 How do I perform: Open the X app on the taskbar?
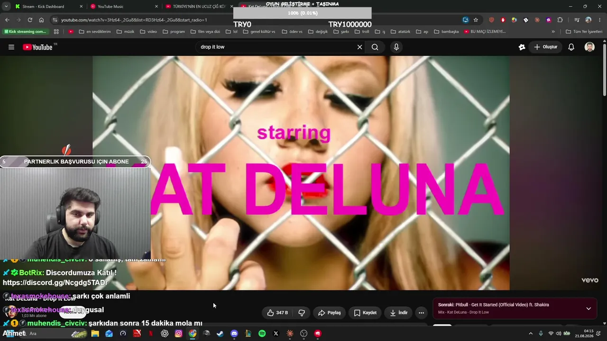[276, 333]
